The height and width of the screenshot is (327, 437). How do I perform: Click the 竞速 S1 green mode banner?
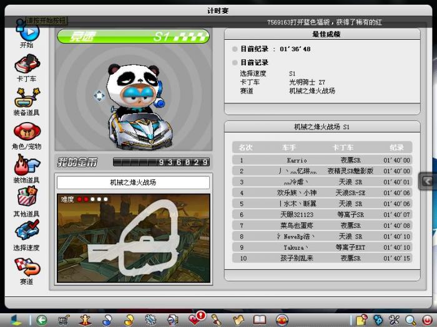(x=133, y=36)
